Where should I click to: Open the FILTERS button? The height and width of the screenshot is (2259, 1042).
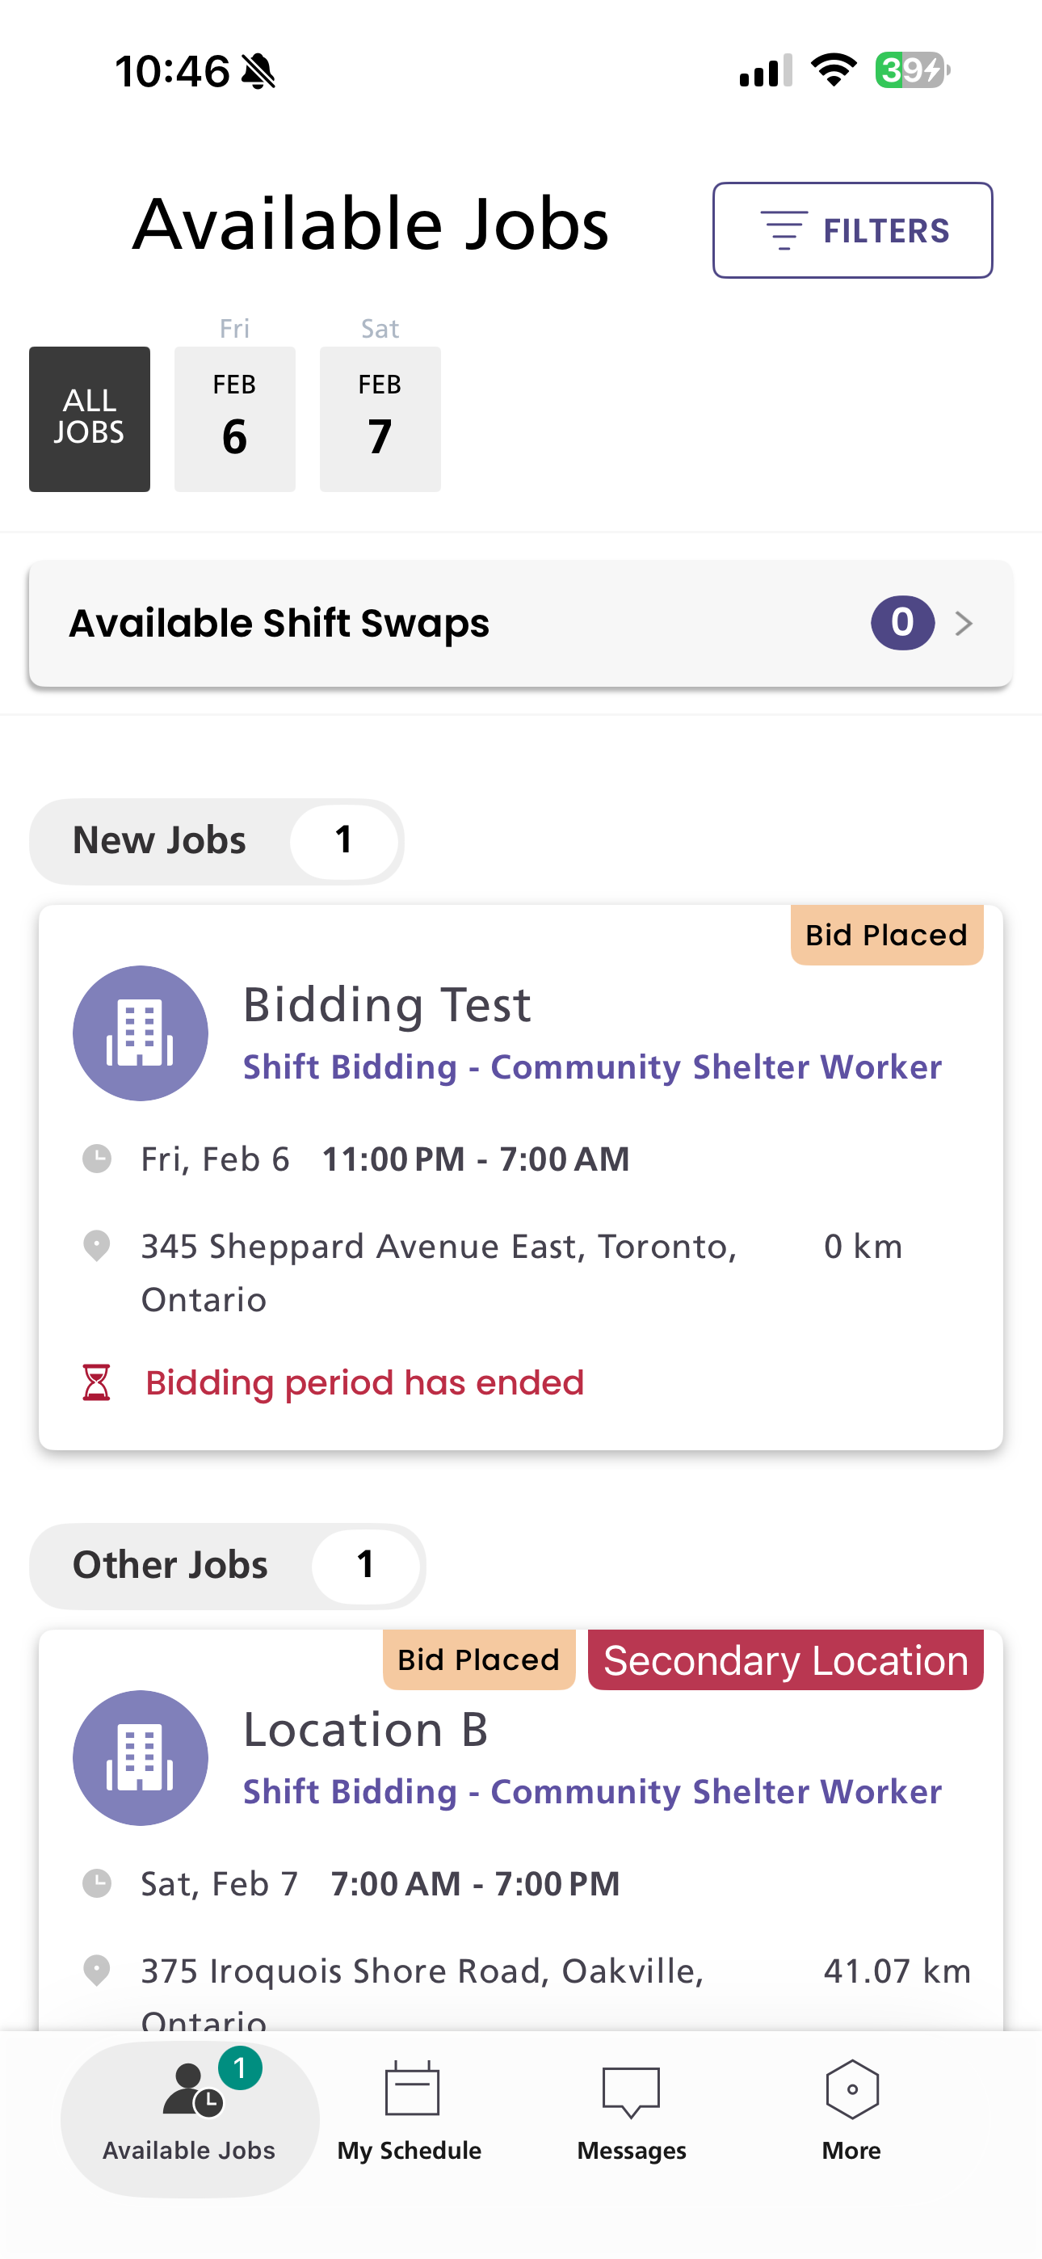point(851,230)
